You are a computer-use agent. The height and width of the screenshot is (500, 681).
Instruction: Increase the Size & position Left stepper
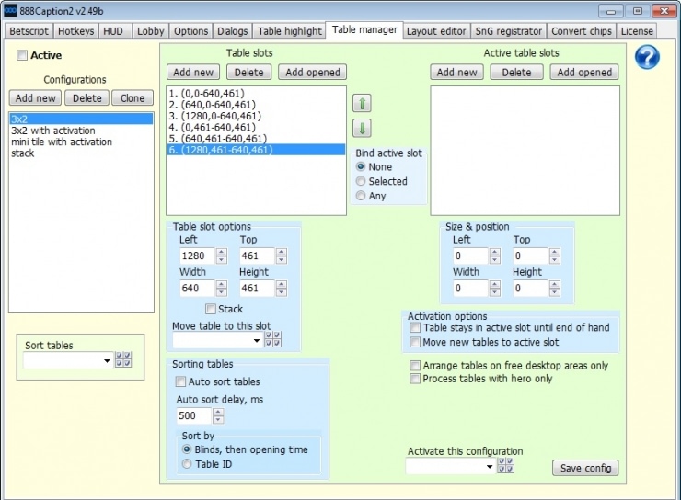(x=495, y=252)
